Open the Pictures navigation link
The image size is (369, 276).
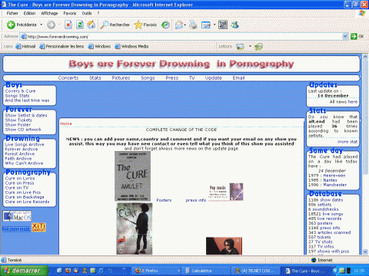[121, 77]
